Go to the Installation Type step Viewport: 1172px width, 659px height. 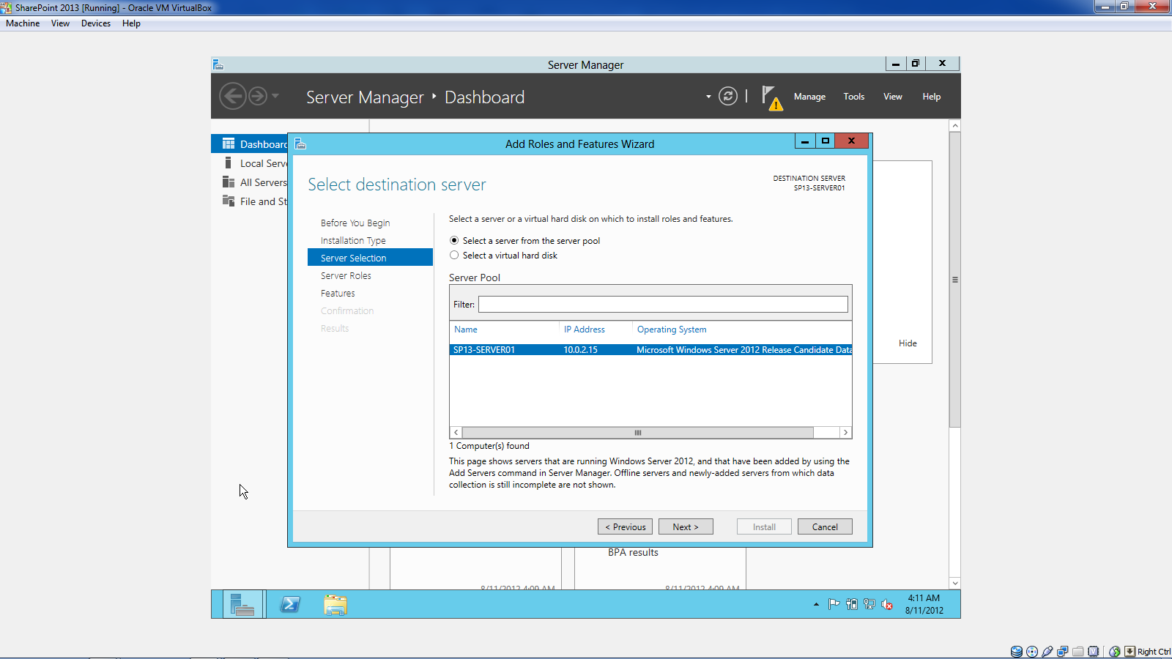tap(353, 240)
